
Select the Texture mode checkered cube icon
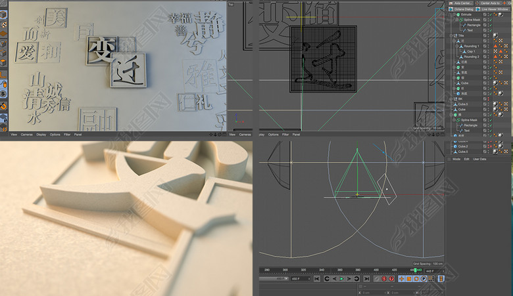tap(3, 24)
